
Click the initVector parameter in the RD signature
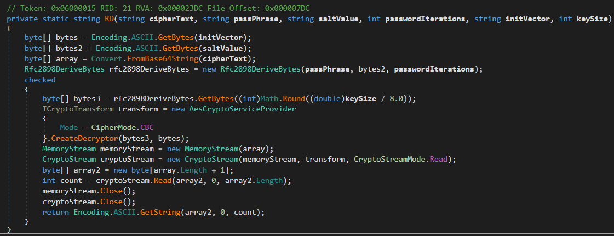click(527, 19)
